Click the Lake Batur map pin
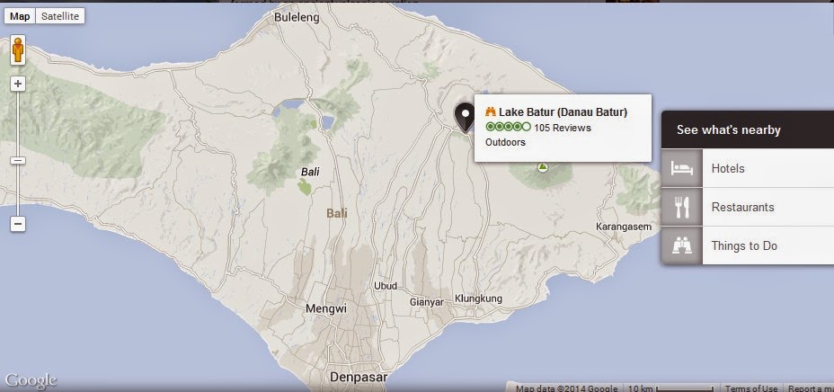Viewport: 834px width, 392px height. pos(466,118)
